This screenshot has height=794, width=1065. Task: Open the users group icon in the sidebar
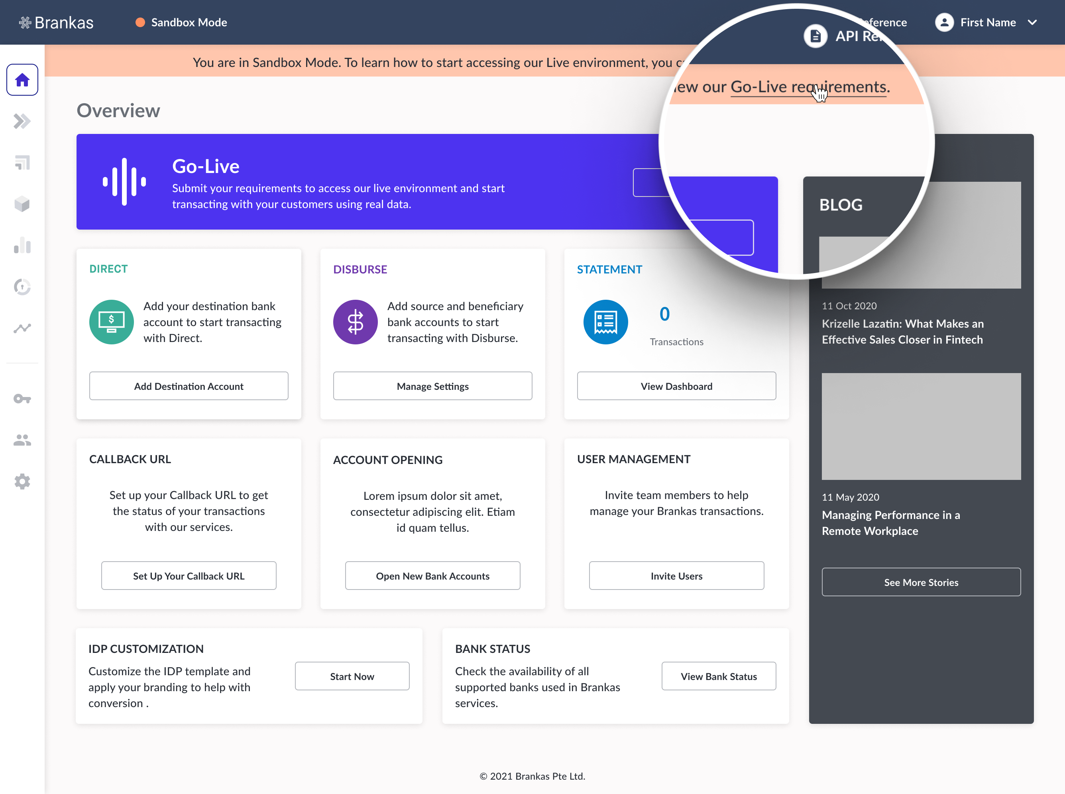(x=22, y=440)
